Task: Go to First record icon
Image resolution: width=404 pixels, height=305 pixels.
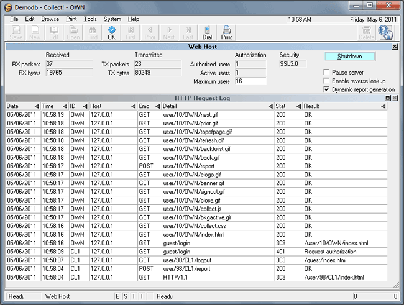Action: [x=131, y=33]
